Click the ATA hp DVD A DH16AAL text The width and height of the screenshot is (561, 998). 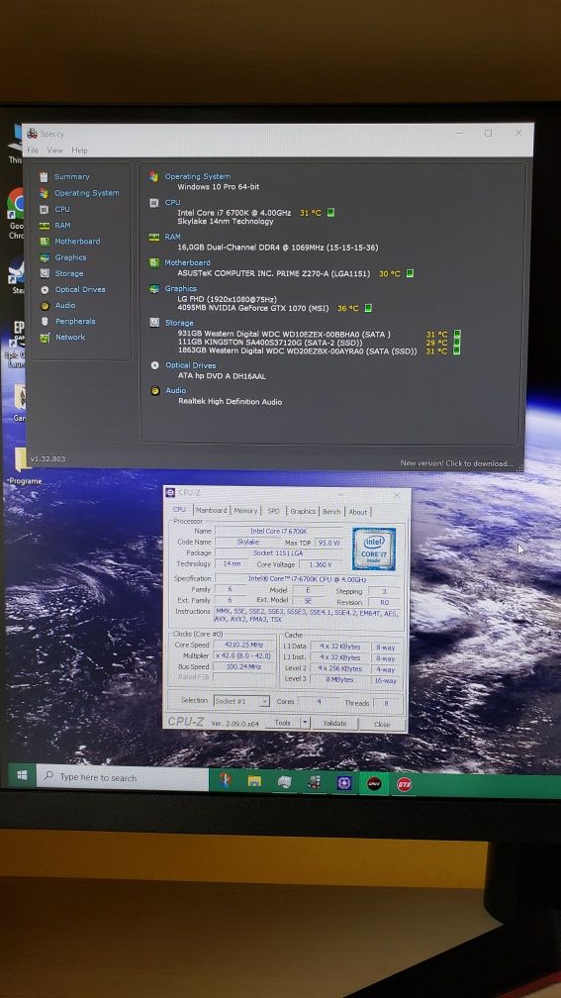(x=222, y=376)
